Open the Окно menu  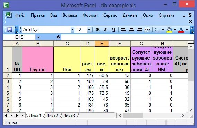tap(148, 15)
